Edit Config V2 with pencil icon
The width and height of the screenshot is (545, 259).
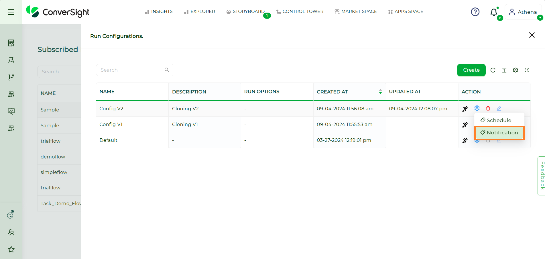[x=499, y=108]
